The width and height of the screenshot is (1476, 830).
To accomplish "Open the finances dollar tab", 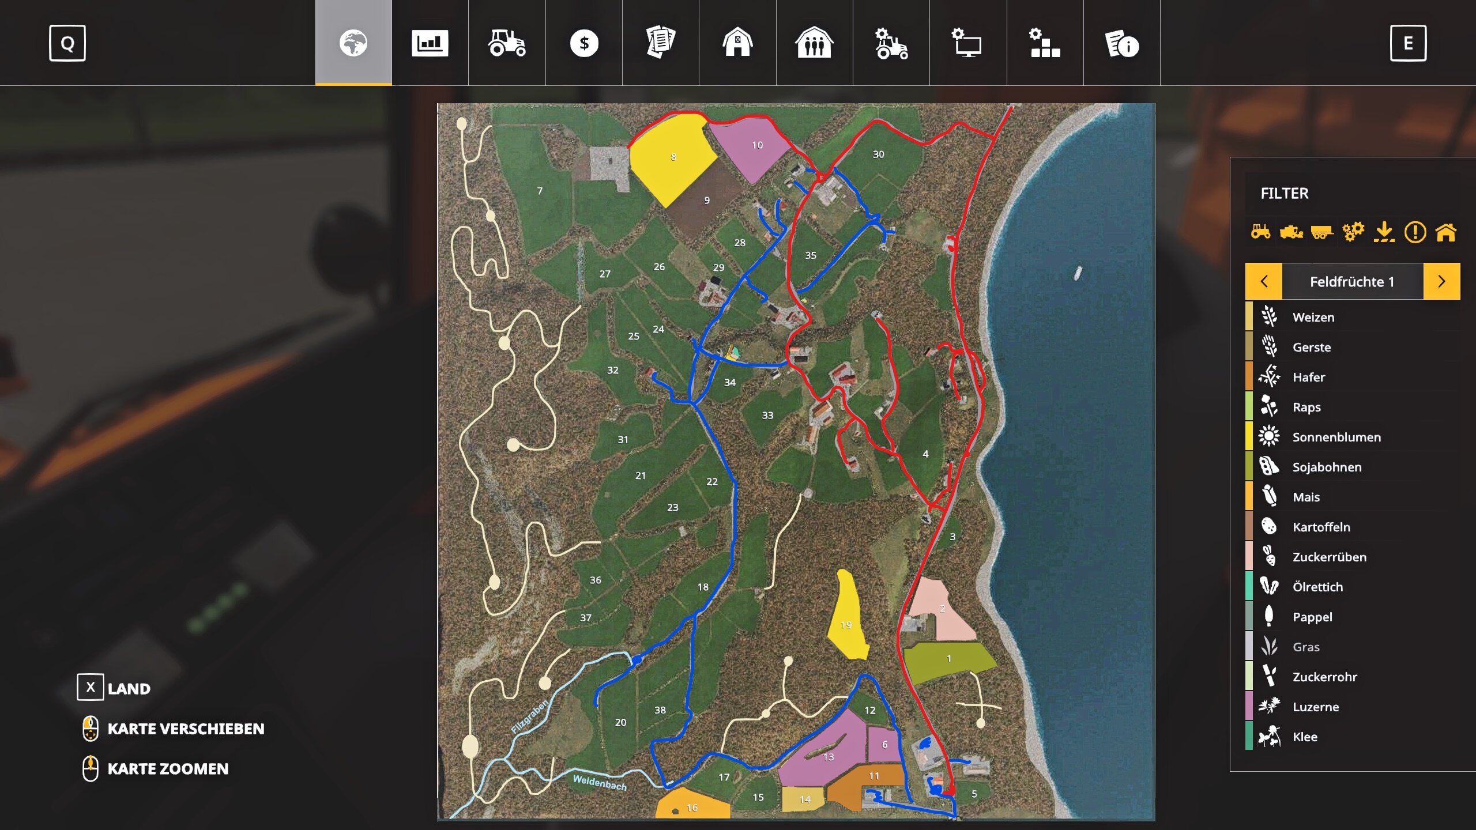I will pyautogui.click(x=583, y=43).
